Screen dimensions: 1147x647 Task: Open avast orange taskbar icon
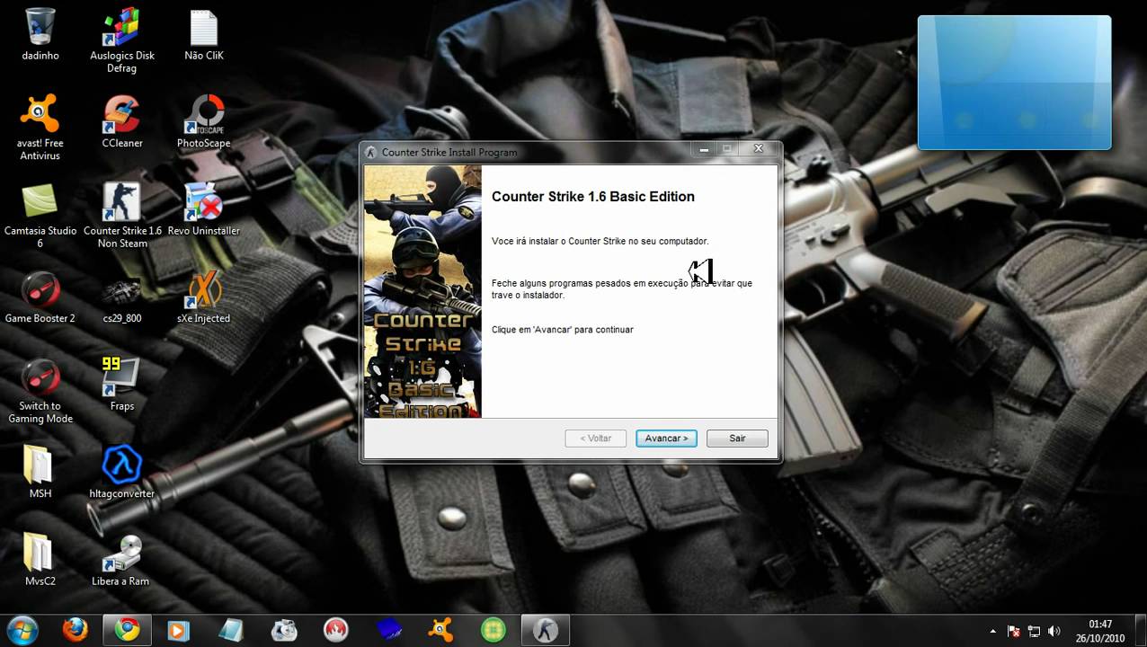pos(440,630)
